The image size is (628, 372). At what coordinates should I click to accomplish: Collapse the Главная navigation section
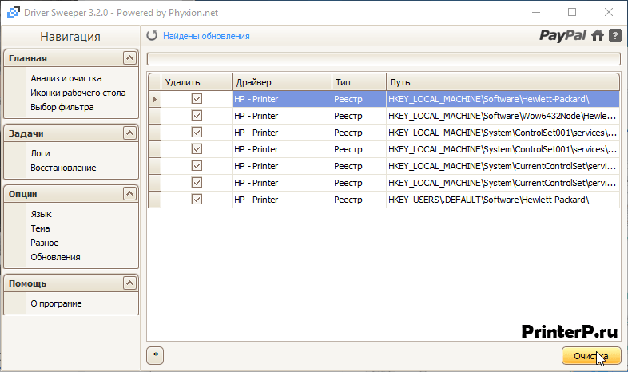[129, 58]
